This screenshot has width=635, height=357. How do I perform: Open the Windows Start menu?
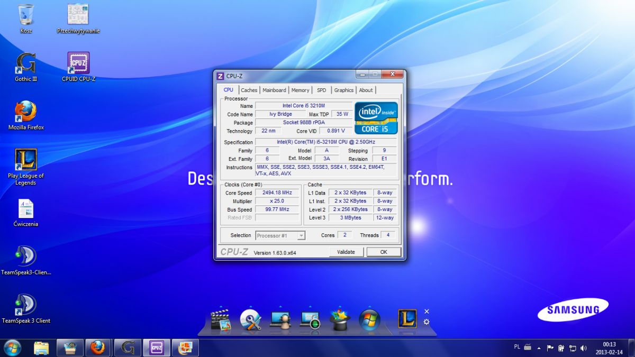tap(12, 347)
